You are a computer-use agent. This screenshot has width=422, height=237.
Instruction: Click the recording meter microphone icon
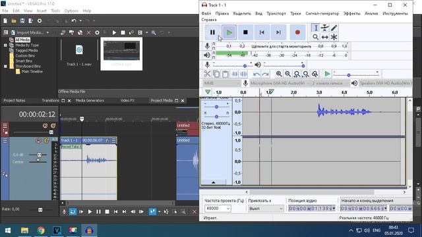tap(207, 46)
